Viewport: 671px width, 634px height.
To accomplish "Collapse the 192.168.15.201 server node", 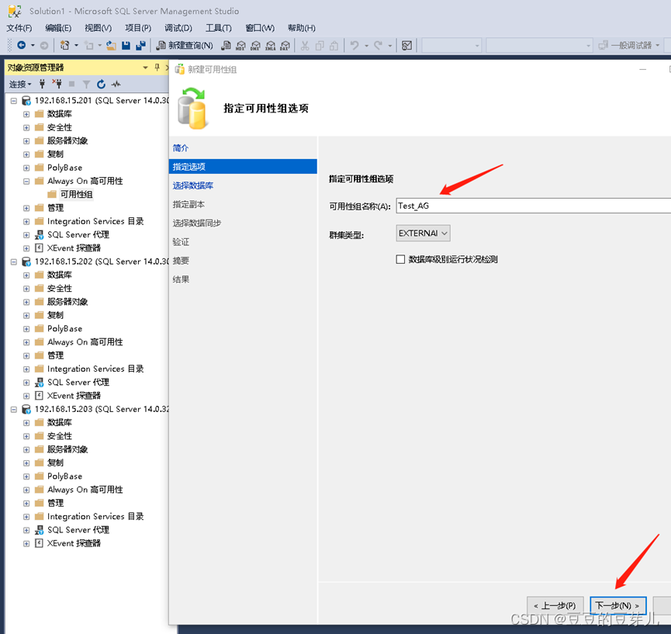I will (x=14, y=101).
